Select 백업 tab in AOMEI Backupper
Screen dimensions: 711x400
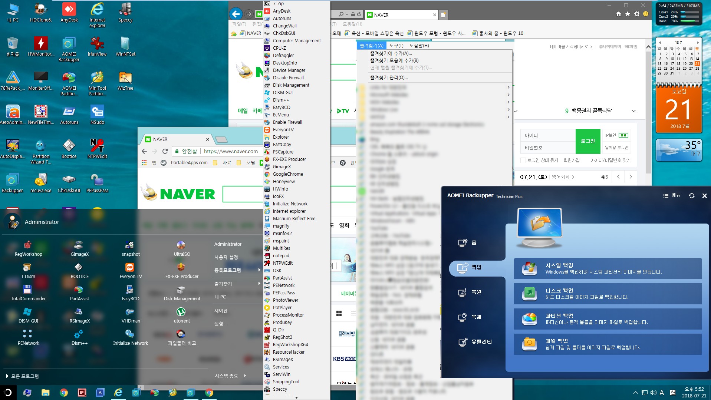(x=477, y=267)
